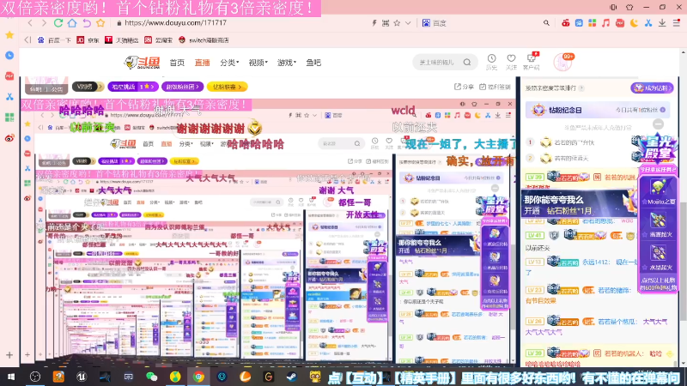
Task: Click the Douyu search magnifier button
Action: (x=467, y=62)
